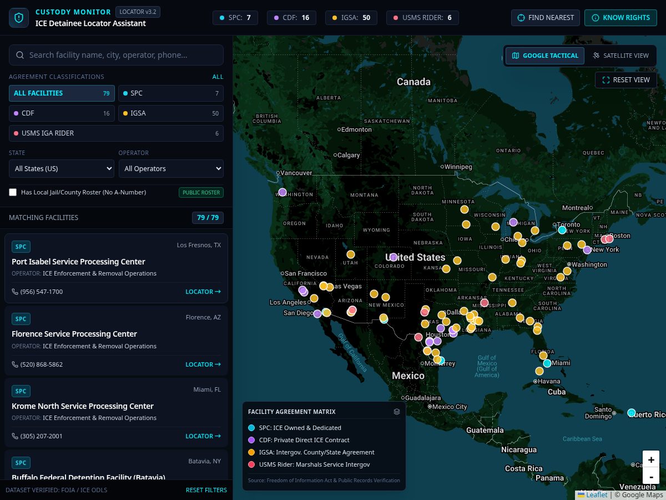Filter by SPC classification

171,93
